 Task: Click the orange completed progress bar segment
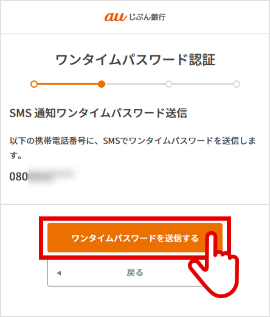[x=67, y=84]
